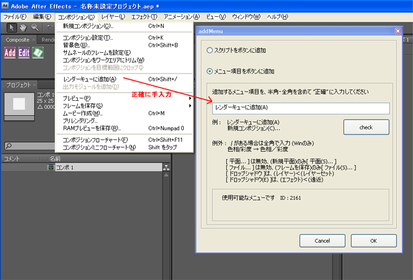This screenshot has height=280, width=413.
Task: Close the プロジェクト panel tab
Action: (x=34, y=85)
